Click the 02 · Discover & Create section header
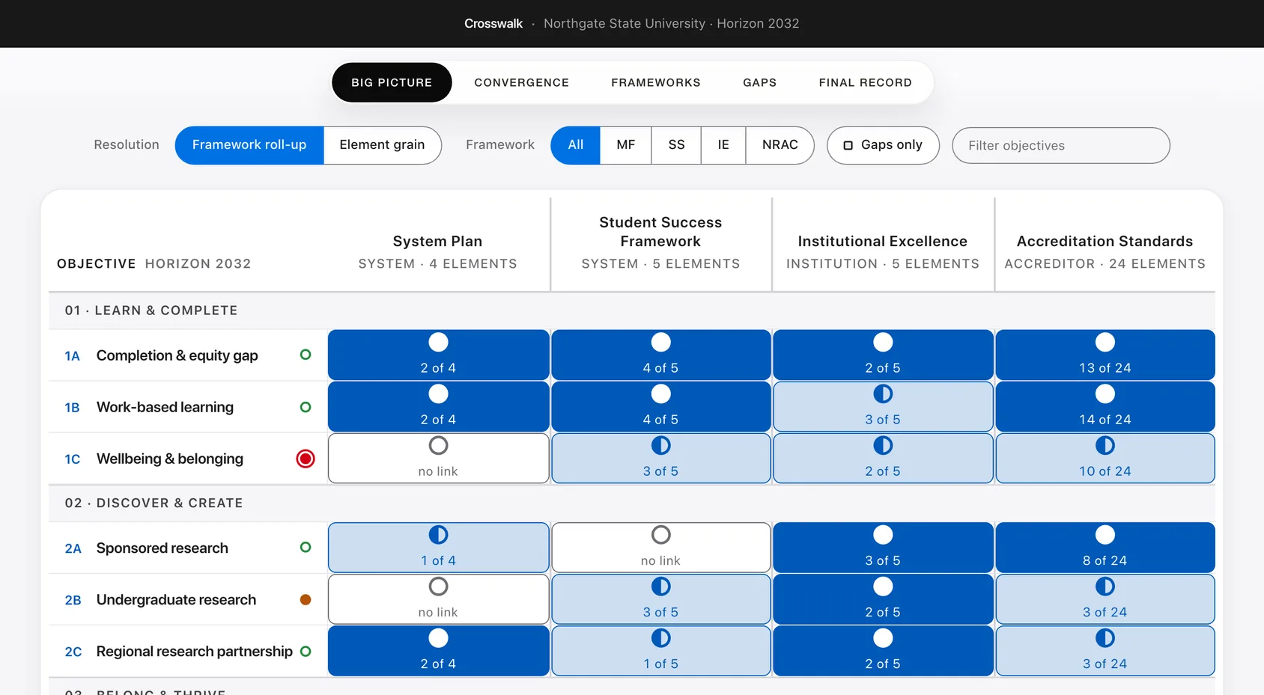1264x695 pixels. coord(632,503)
